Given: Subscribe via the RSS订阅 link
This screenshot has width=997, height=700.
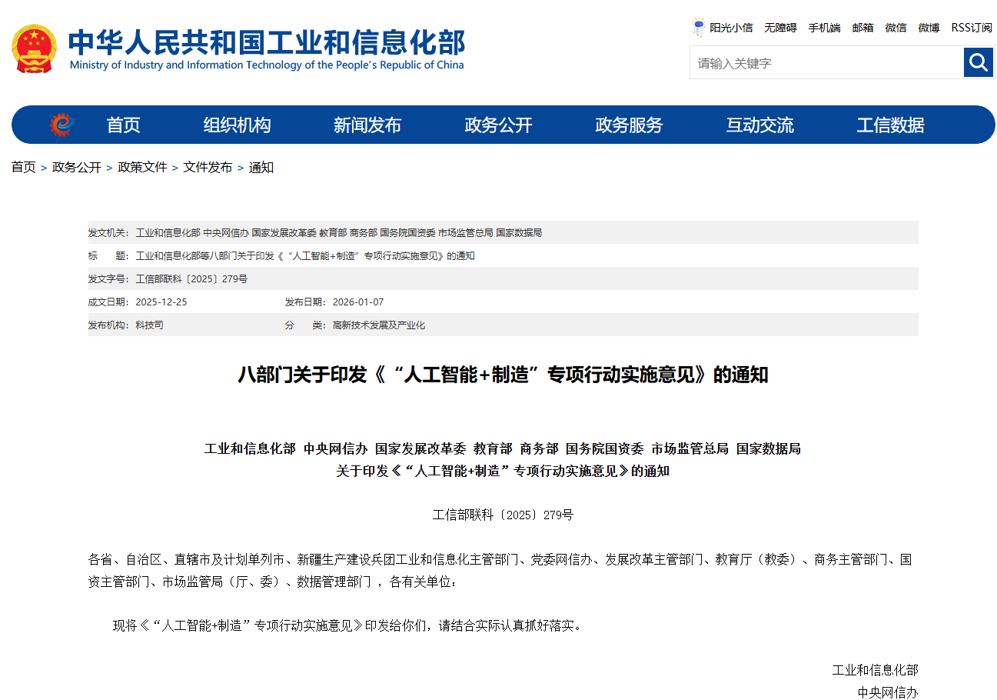Looking at the screenshot, I should [x=970, y=27].
